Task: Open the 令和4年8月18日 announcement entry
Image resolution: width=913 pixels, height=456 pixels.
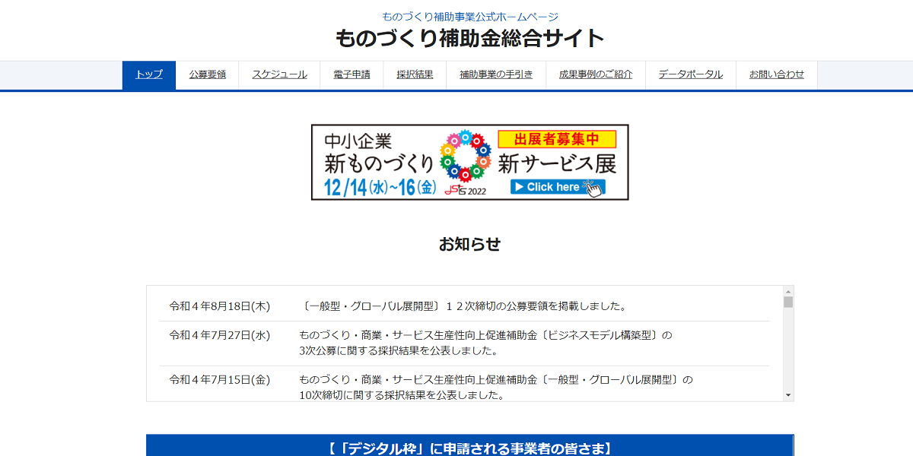Action: 466,305
